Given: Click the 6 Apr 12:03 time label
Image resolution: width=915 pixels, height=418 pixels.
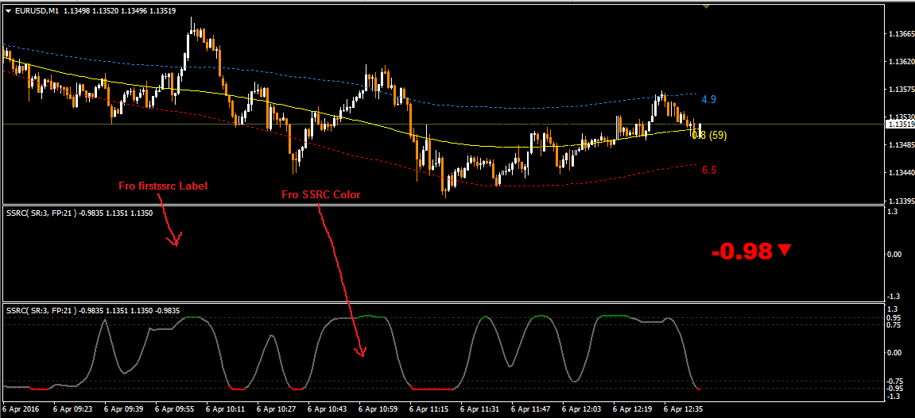Looking at the screenshot, I should point(581,409).
